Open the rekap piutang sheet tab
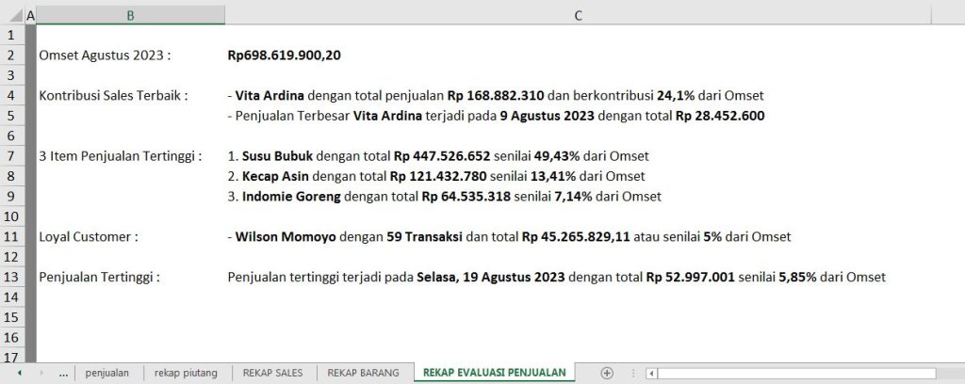The height and width of the screenshot is (384, 965). coord(186,373)
